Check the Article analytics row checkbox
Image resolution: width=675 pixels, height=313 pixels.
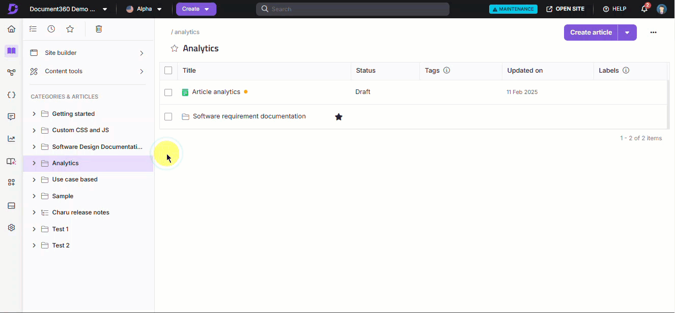[x=168, y=92]
